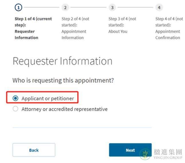Select Attorney or accredited representative radio button
Viewport: 185px width, 163px height.
(15, 109)
